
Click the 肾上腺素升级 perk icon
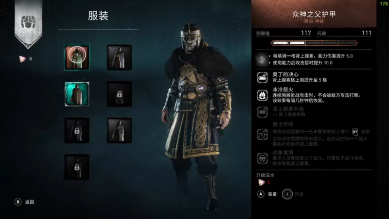click(262, 112)
